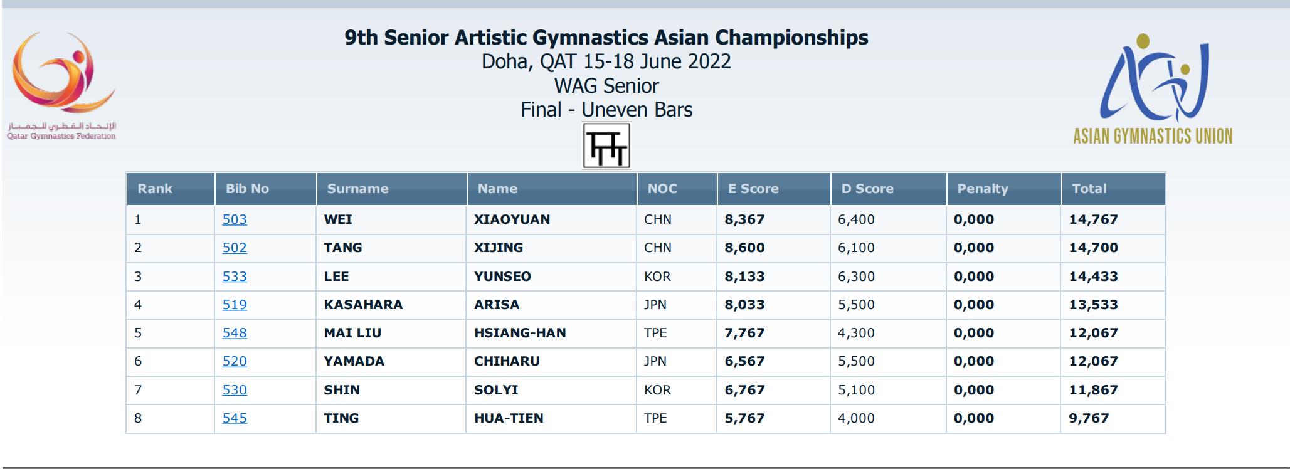
Task: Open bib number 548 link
Action: 235,333
